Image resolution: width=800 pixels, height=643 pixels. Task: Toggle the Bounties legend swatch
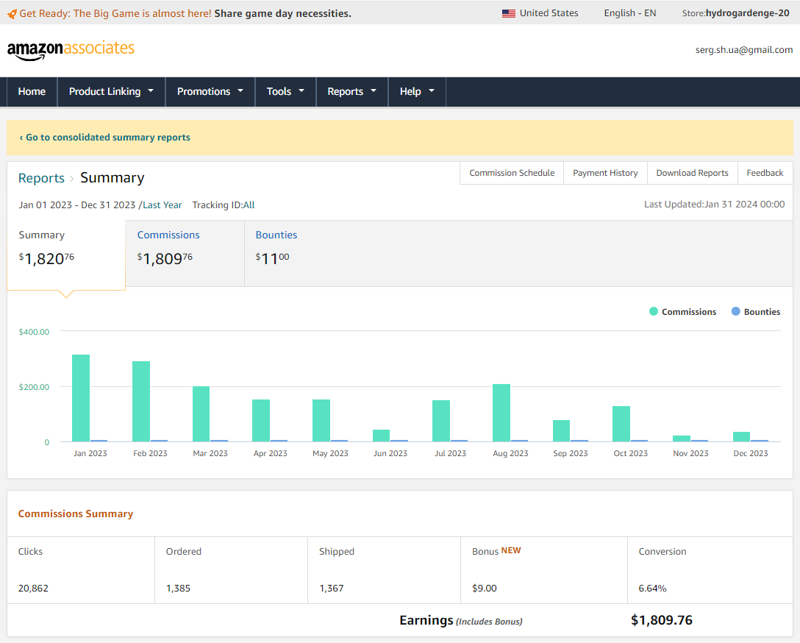735,311
